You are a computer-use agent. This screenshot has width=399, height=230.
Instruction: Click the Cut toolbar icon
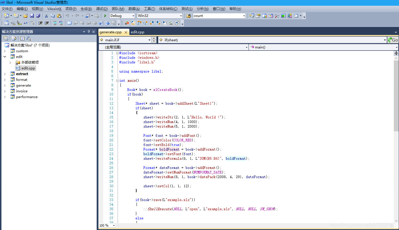pos(46,16)
